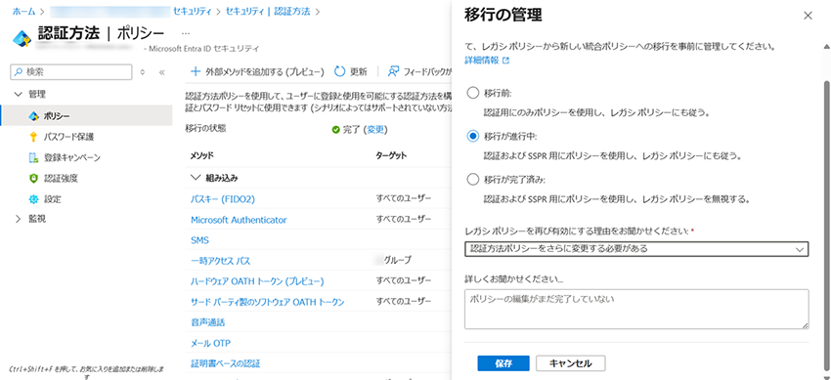
Task: Open the legacy policy reason dropdown
Action: pyautogui.click(x=636, y=249)
